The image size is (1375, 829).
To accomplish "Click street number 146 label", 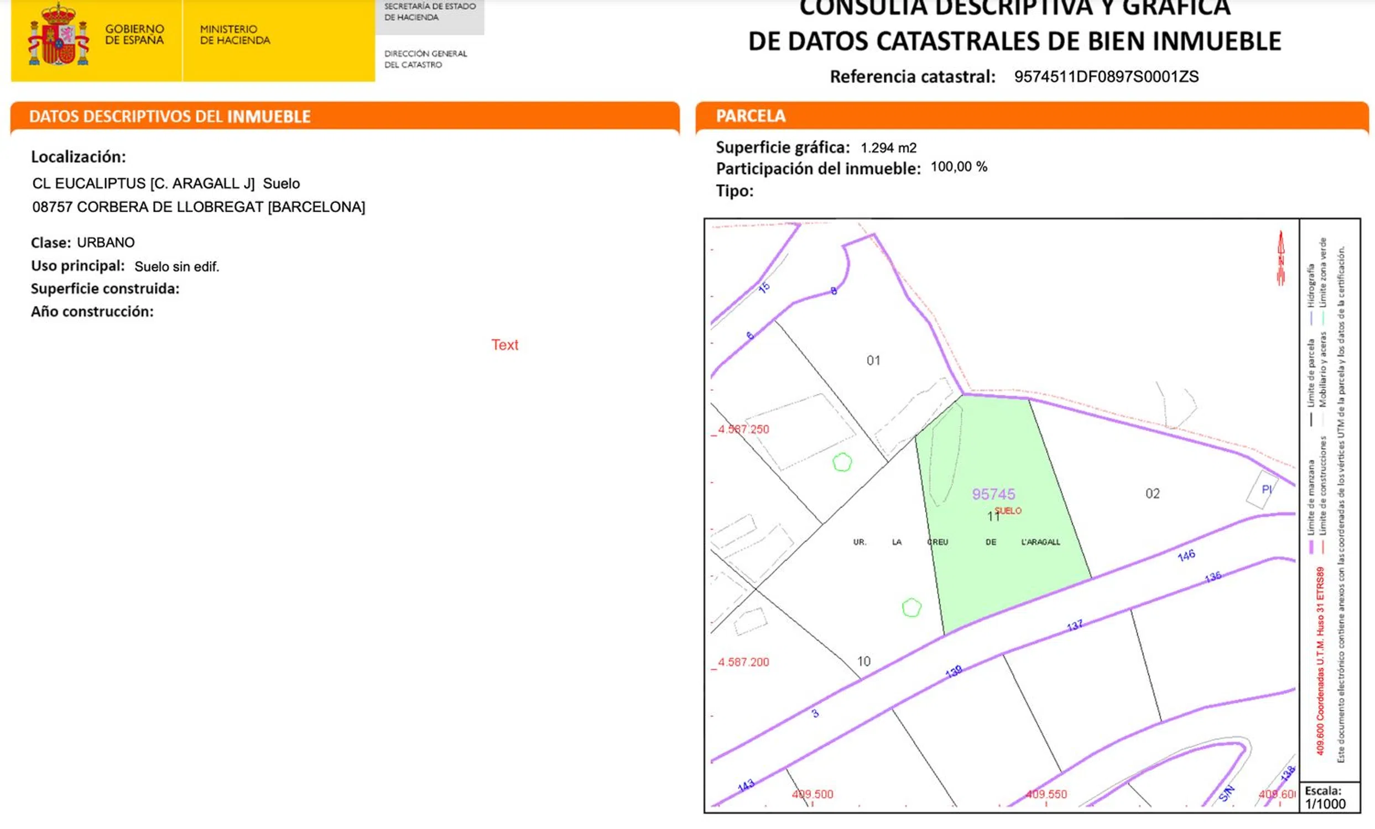I will [1186, 555].
